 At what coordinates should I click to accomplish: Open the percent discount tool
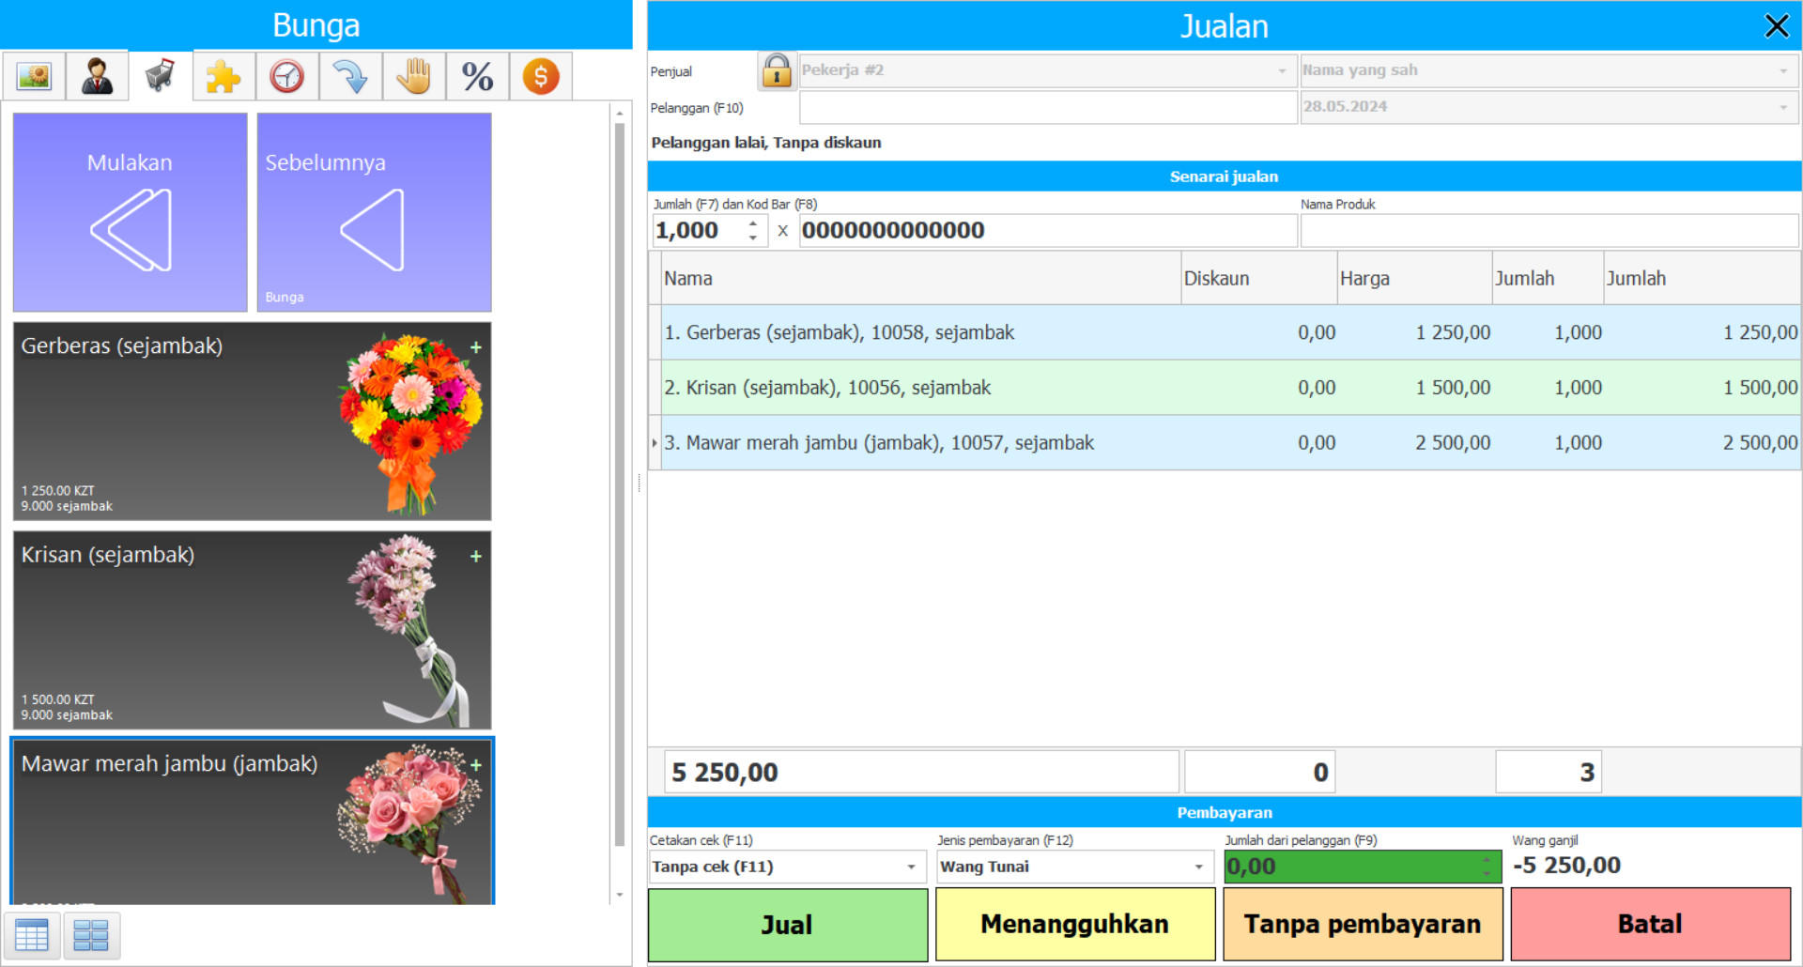(477, 75)
